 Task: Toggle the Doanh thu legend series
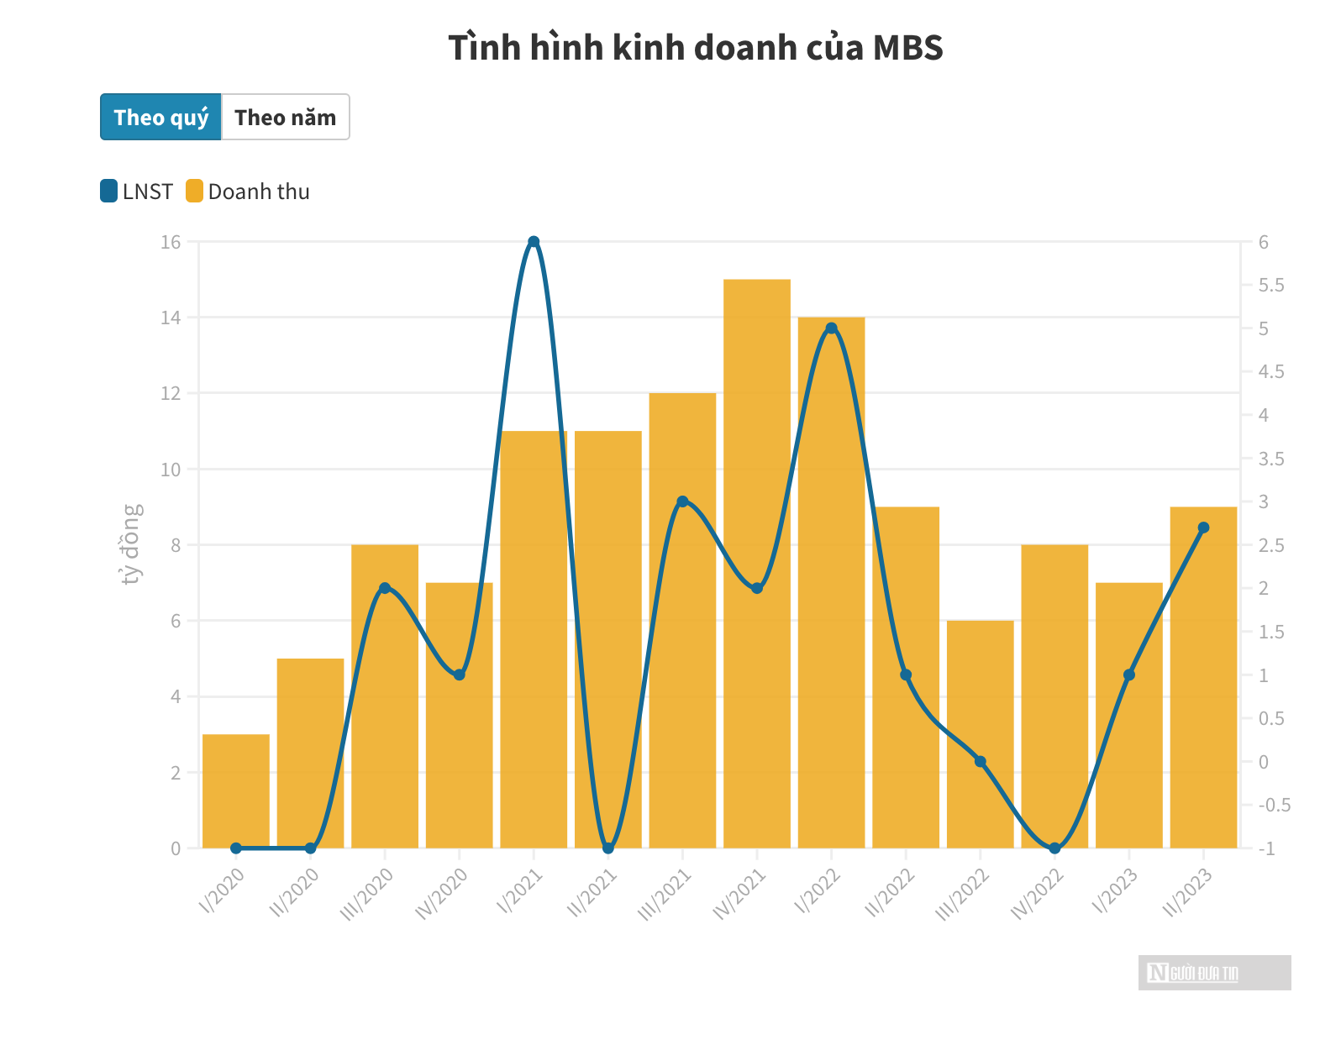(248, 192)
